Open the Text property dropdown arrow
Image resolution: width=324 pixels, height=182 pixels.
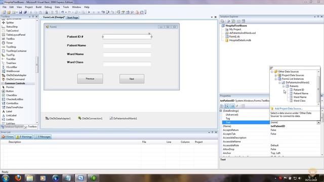pos(318,122)
